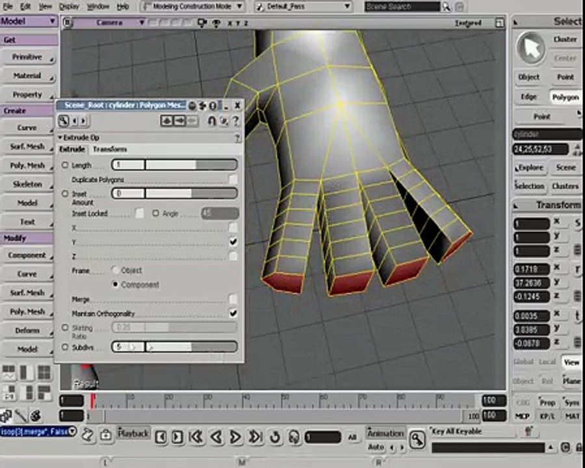The height and width of the screenshot is (468, 585).
Task: Click the Playback menu button
Action: coord(133,434)
